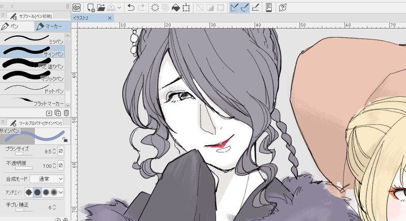Choose the マジックペン sub tool
The width and height of the screenshot is (406, 221).
click(33, 76)
